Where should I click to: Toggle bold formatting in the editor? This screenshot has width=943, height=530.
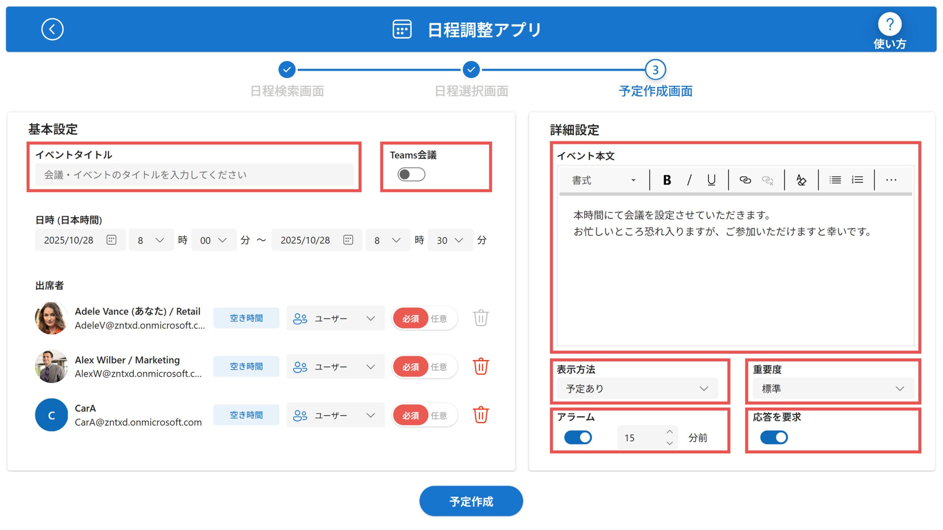click(667, 180)
